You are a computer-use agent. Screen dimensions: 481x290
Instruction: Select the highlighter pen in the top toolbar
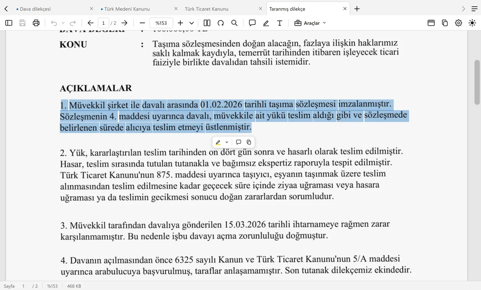[266, 23]
